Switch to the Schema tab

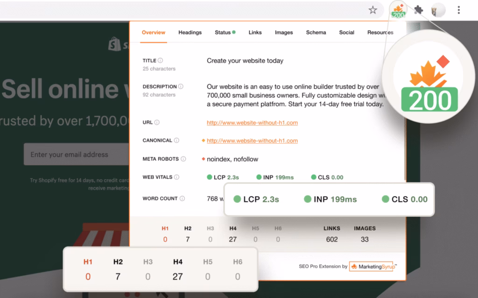316,33
